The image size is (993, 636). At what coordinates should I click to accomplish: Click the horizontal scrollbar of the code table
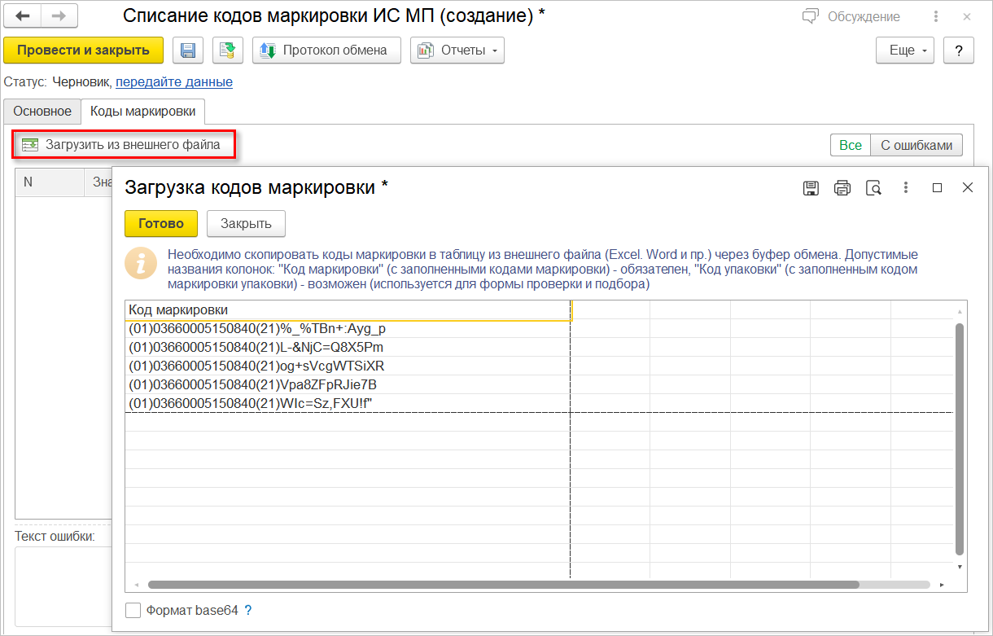pos(503,585)
